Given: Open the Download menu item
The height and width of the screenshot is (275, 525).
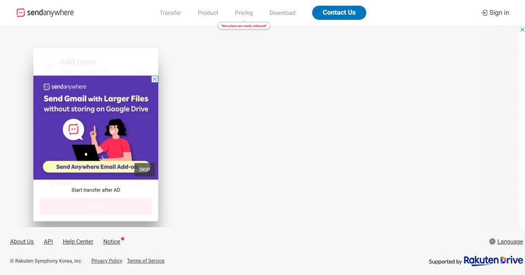Looking at the screenshot, I should point(282,13).
